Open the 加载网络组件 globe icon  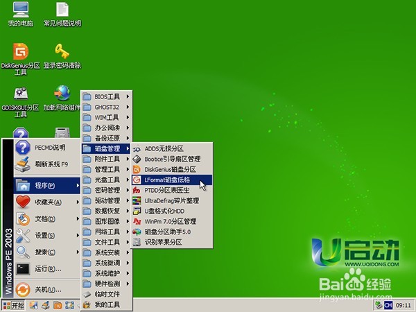[62, 98]
